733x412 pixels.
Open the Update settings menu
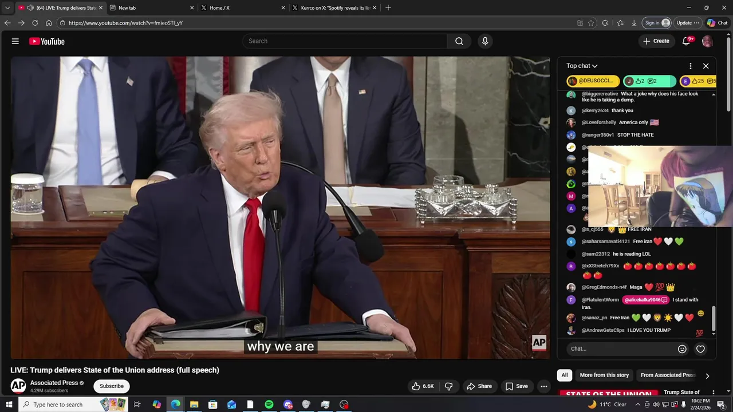coord(687,23)
